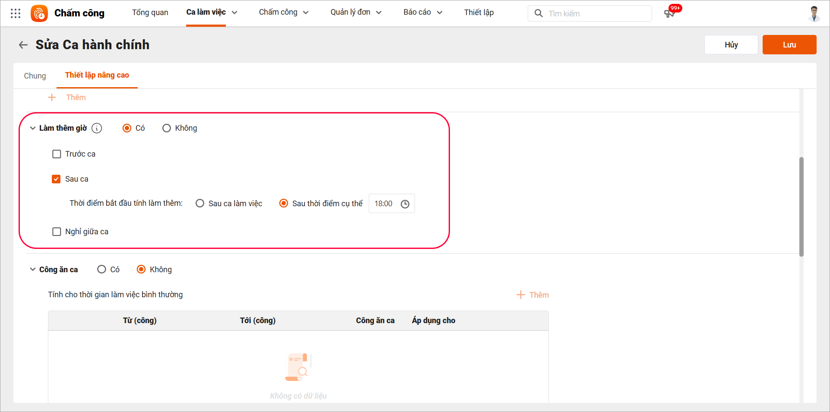Image resolution: width=830 pixels, height=412 pixels.
Task: Uncheck the Sau ca checkbox
Action: tap(57, 179)
